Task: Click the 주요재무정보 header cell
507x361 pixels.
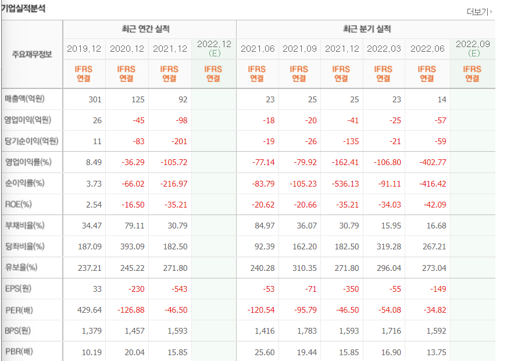Action: 32,54
